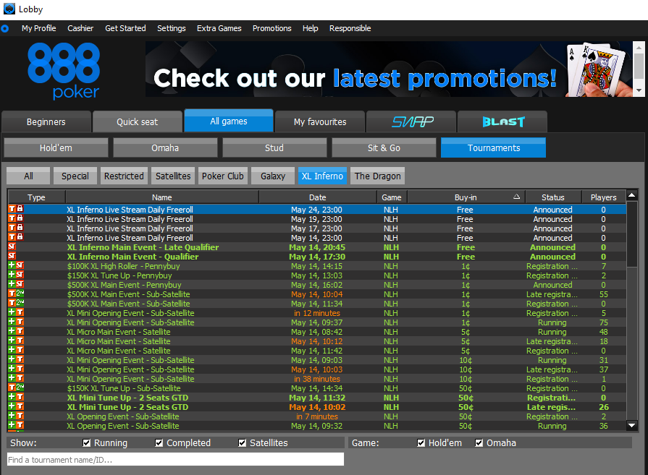648x475 pixels.
Task: Open the SNAP games tab
Action: tap(411, 121)
